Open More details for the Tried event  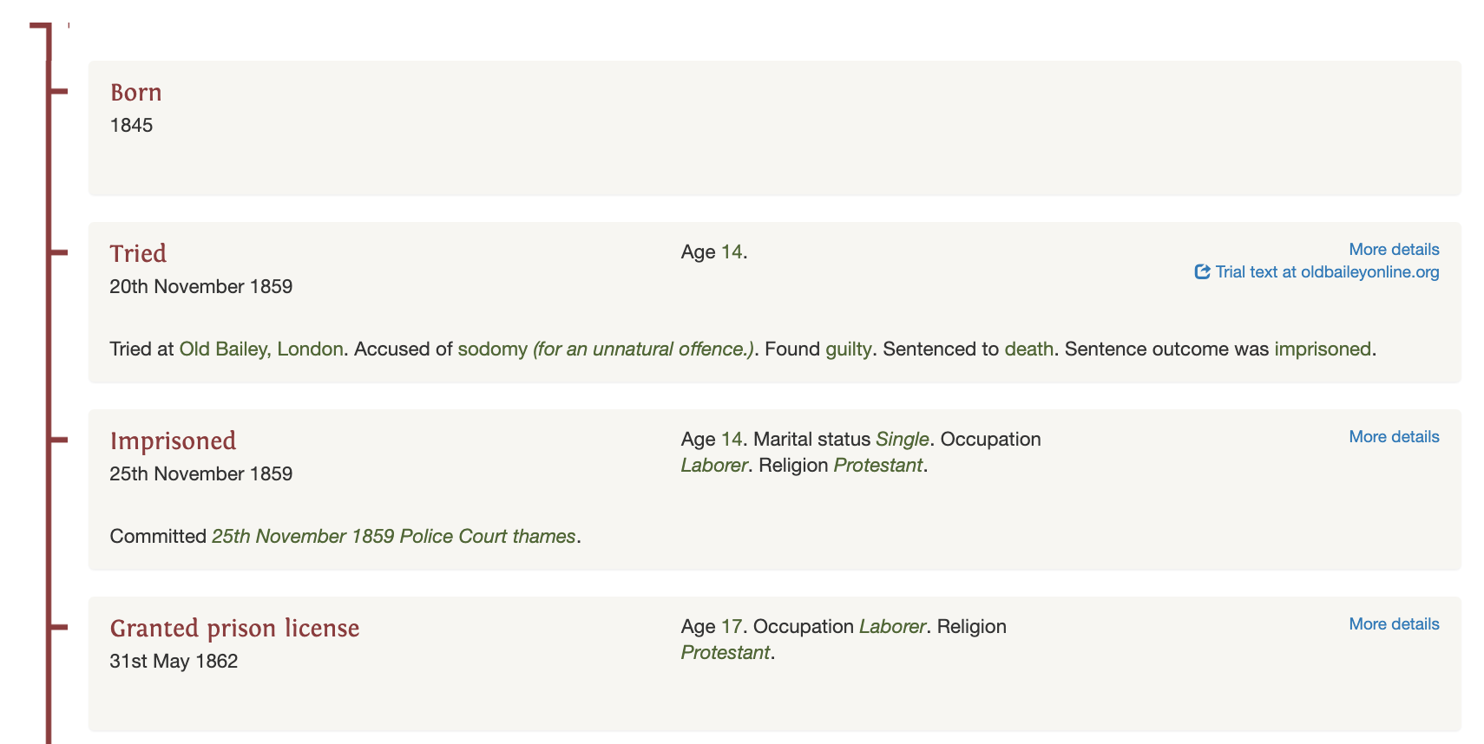(x=1394, y=250)
